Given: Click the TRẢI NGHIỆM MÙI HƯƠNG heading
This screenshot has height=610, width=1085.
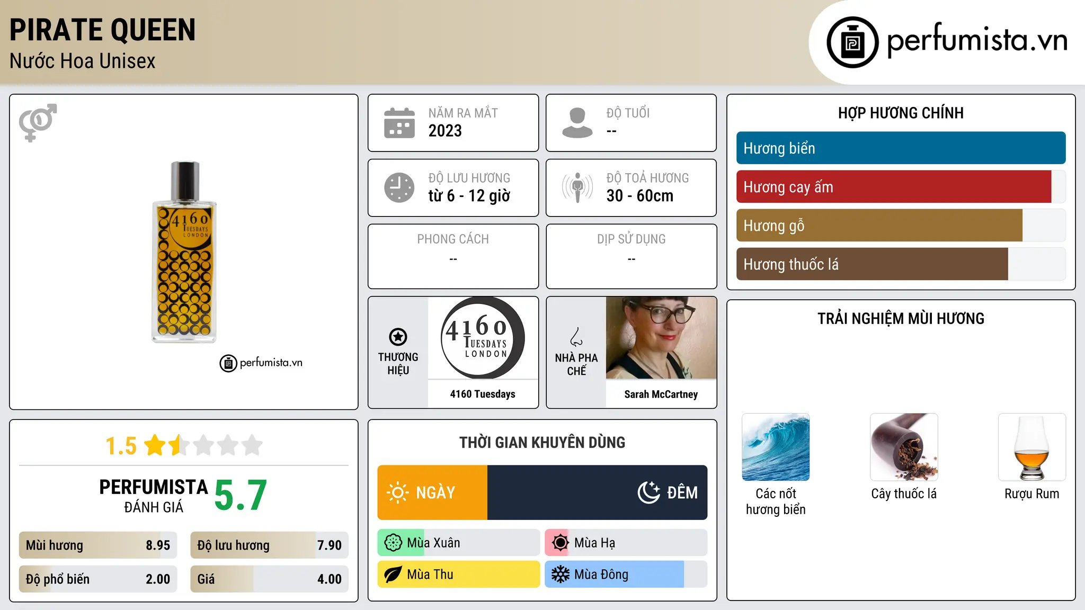Looking at the screenshot, I should (901, 318).
